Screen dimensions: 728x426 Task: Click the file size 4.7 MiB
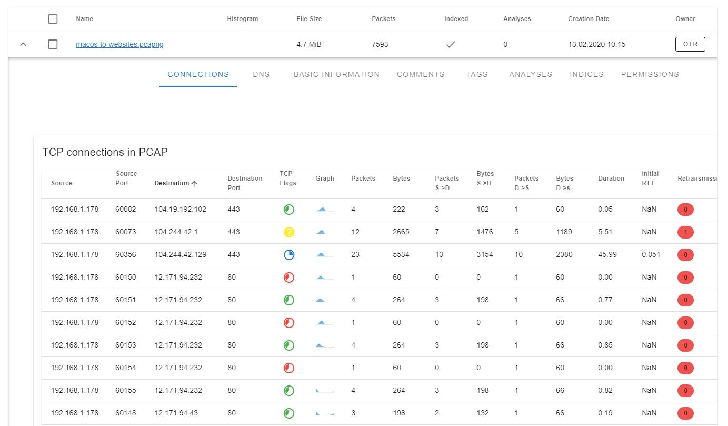coord(309,45)
